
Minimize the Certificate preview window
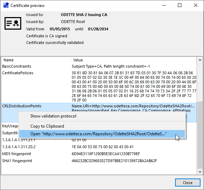pyautogui.click(x=164, y=5)
